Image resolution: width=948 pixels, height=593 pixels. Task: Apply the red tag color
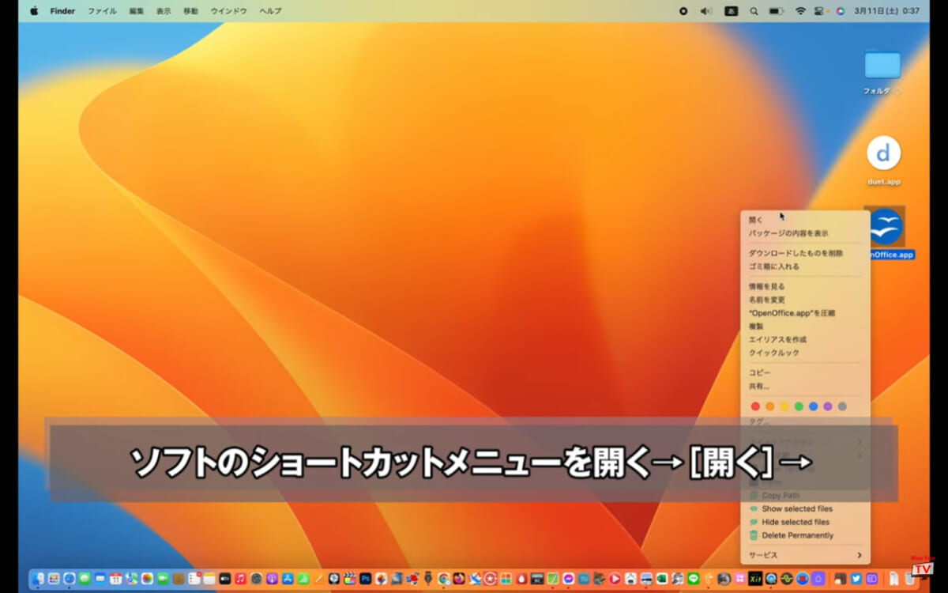tap(755, 406)
